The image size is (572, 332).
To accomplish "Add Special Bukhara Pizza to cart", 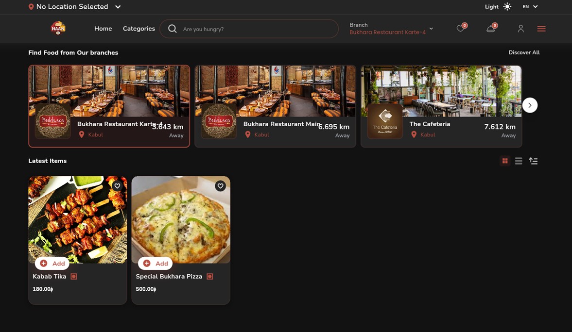I will point(156,263).
